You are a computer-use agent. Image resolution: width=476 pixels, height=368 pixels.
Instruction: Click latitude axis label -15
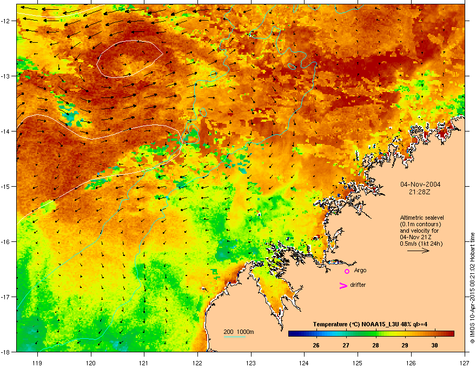[6, 186]
